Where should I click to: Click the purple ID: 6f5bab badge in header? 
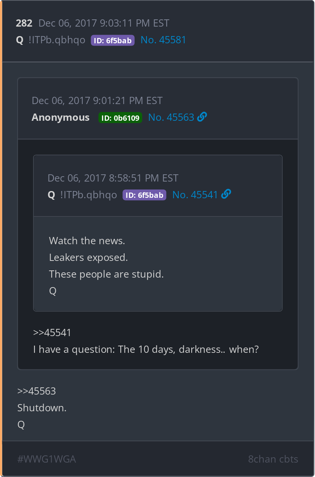pos(113,40)
